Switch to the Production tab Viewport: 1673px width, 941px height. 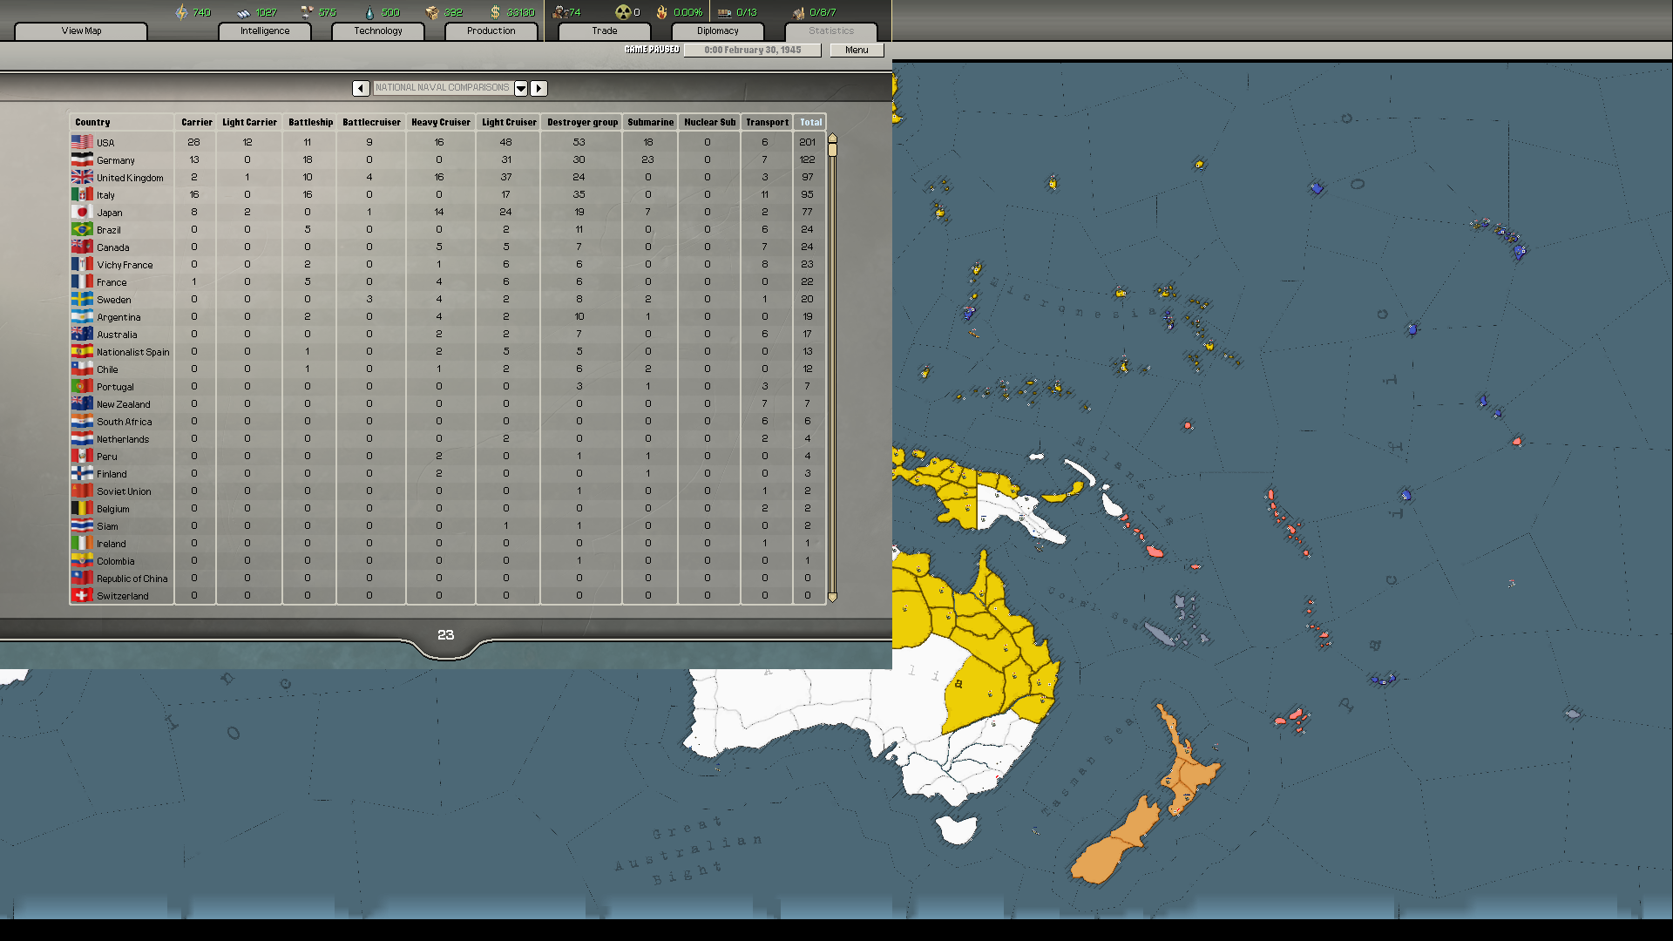[491, 30]
